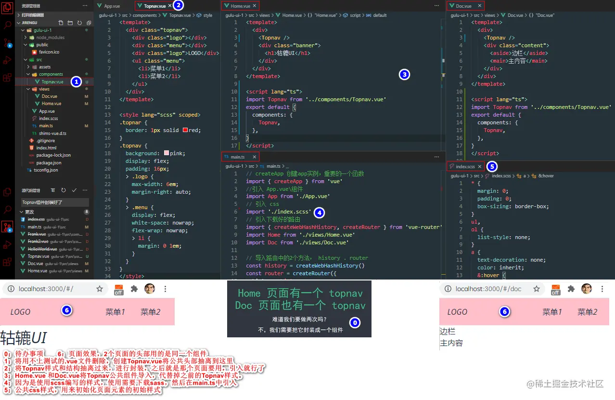Commit changes with the checkmark icon

click(74, 191)
